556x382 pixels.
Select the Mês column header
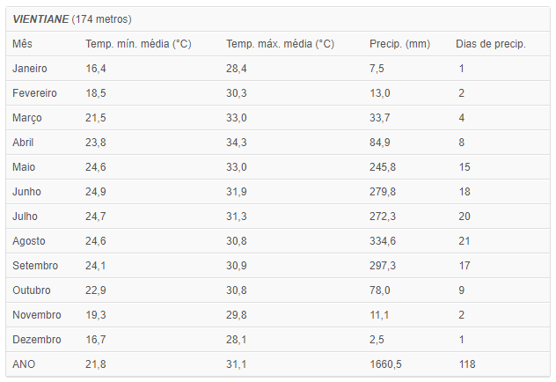[22, 44]
